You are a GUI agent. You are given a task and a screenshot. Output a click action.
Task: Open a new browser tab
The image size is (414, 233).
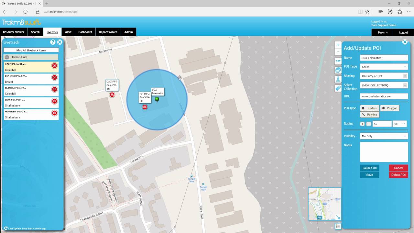47,4
